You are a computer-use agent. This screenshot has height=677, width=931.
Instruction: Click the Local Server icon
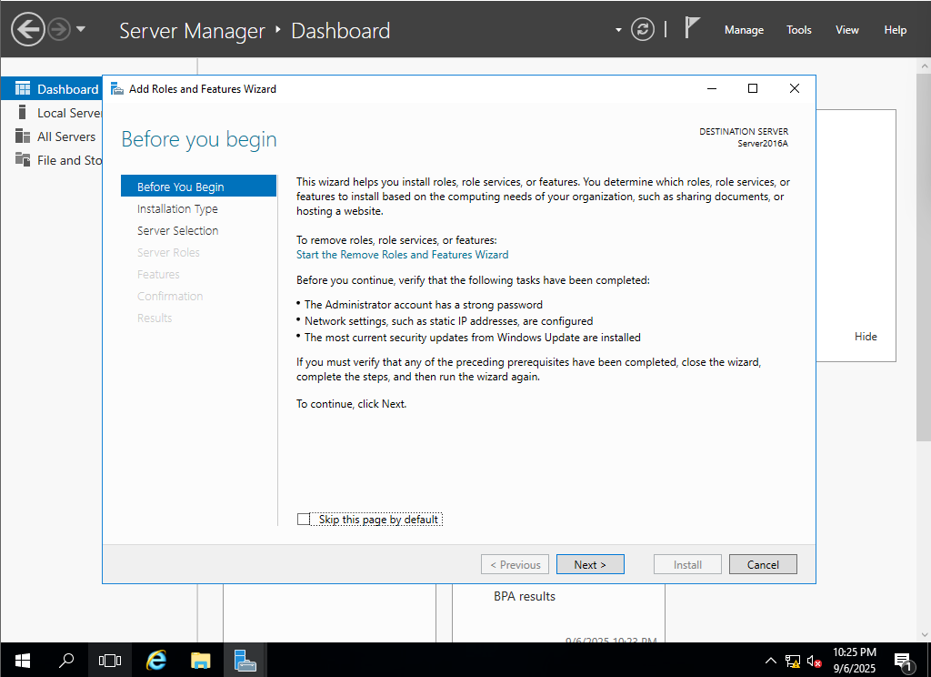(x=23, y=112)
